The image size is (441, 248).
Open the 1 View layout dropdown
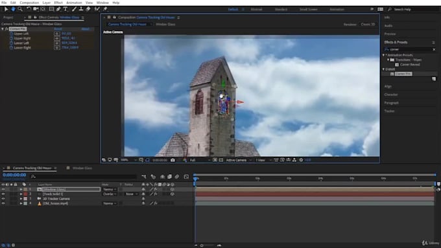[x=263, y=160]
